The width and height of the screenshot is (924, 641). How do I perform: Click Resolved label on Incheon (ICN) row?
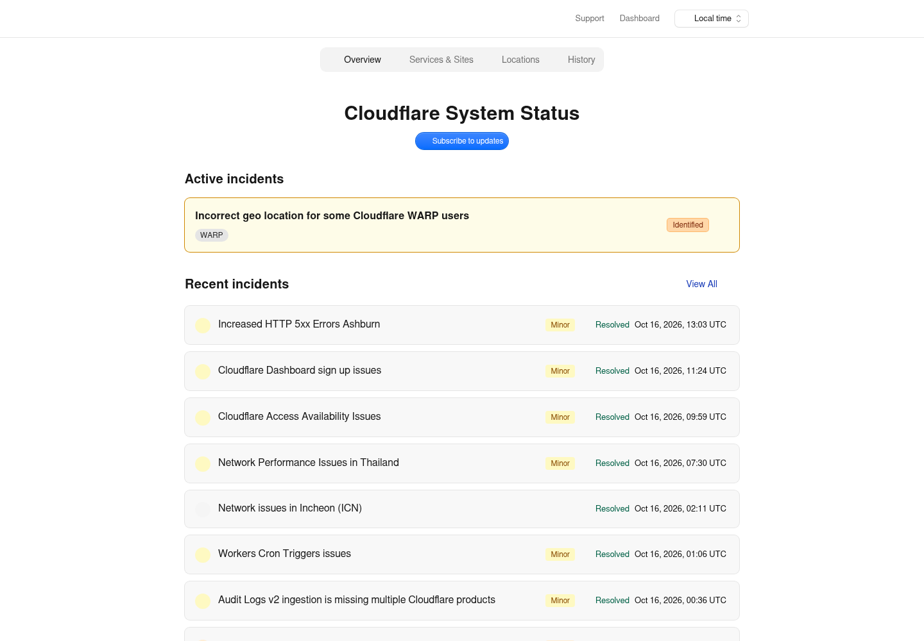(x=612, y=509)
